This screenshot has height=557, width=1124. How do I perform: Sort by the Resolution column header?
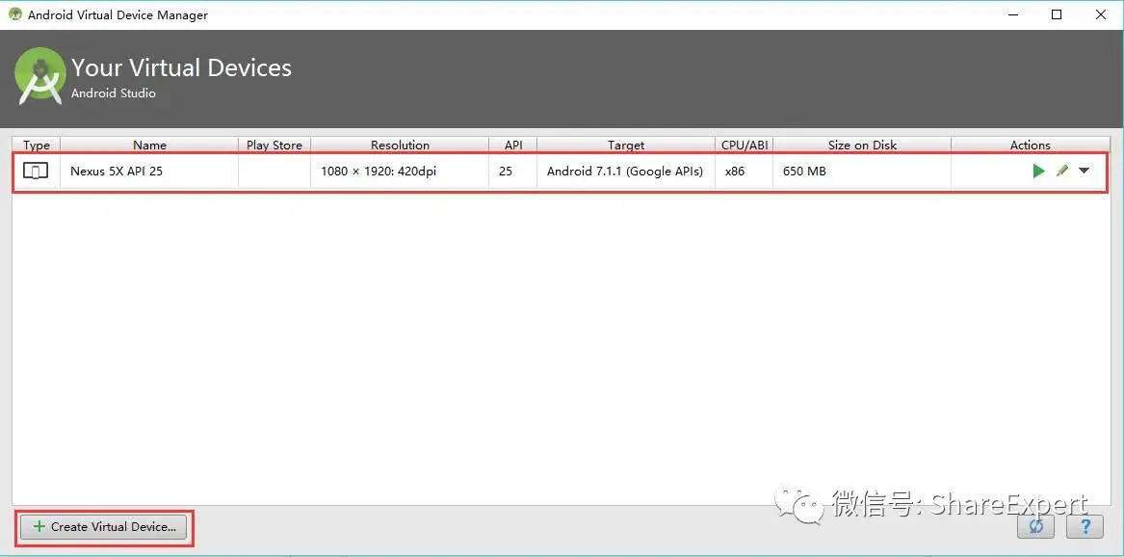[400, 145]
